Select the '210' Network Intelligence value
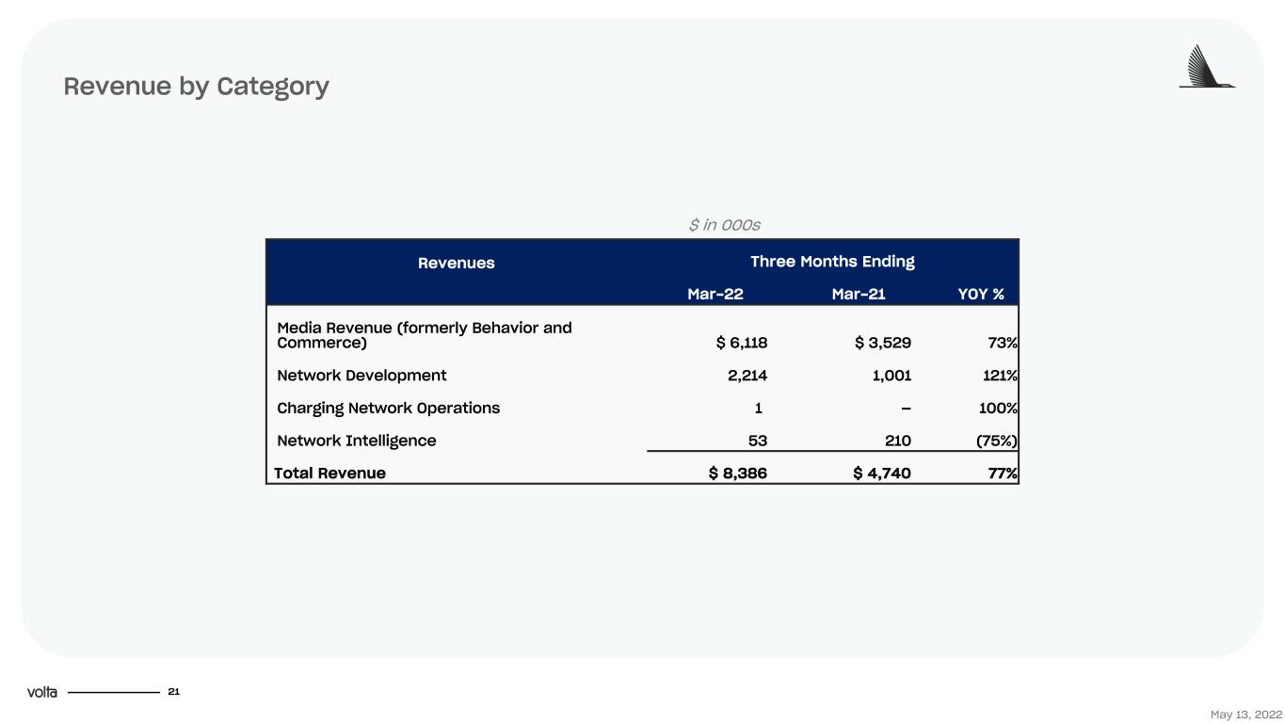 pyautogui.click(x=896, y=441)
